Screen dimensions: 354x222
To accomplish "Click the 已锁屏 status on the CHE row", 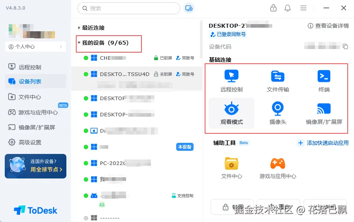I will pos(163,58).
